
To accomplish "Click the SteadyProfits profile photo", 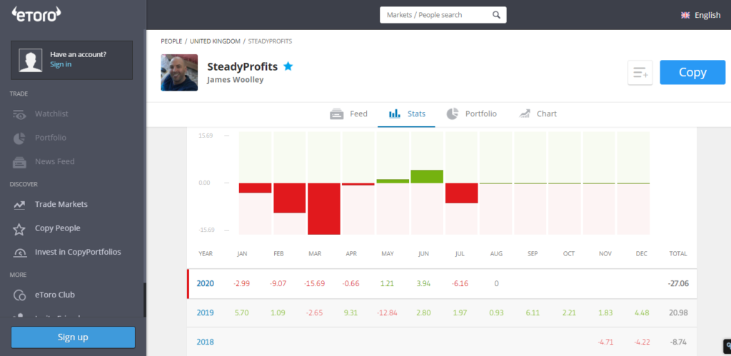I will click(x=179, y=73).
